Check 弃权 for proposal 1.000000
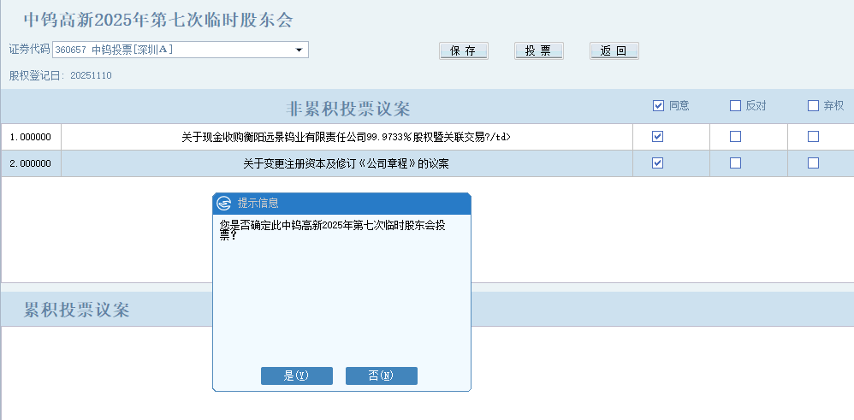854x420 pixels. [x=813, y=137]
